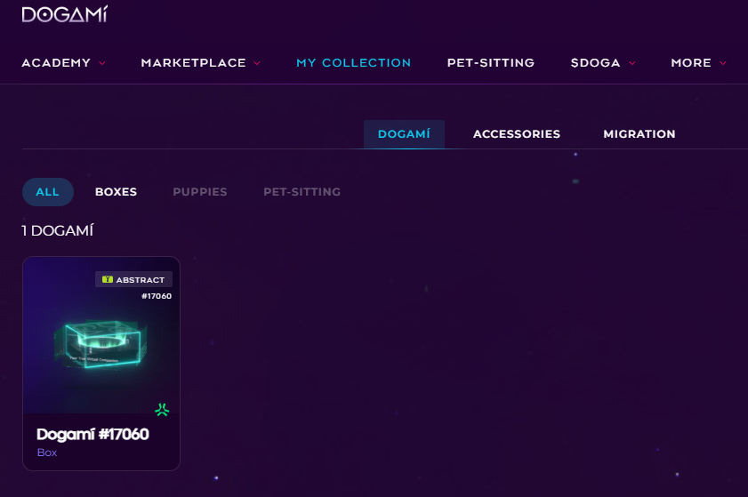
Task: Go to My Collection
Action: (353, 63)
